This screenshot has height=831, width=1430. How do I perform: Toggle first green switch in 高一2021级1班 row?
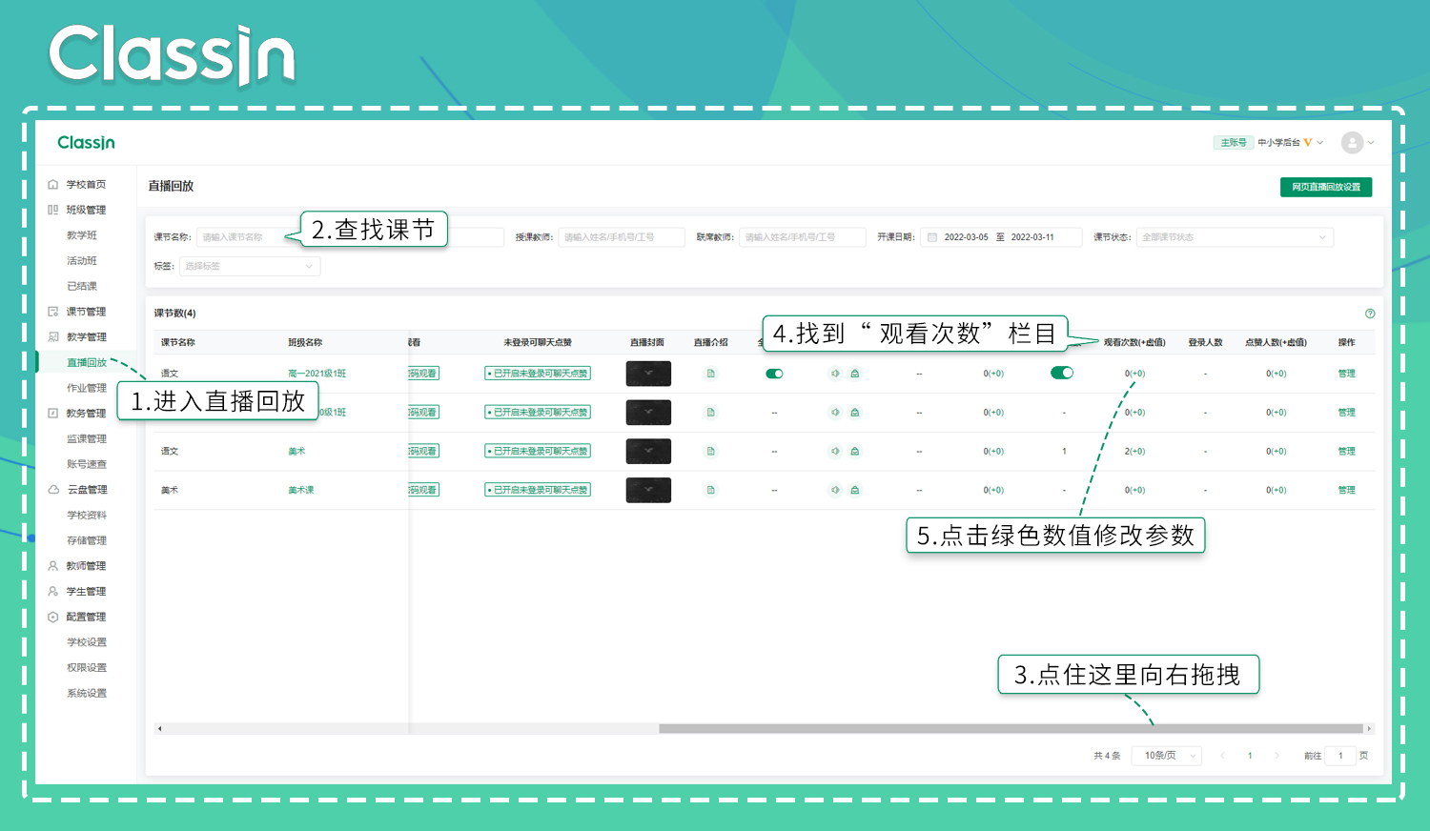774,374
